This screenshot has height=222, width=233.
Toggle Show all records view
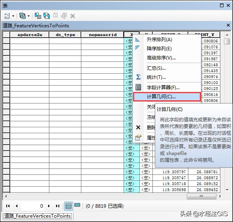pyautogui.click(x=68, y=206)
